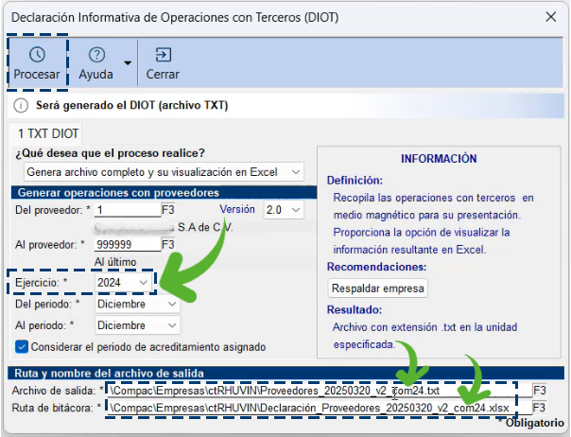571x437 pixels.
Task: Open the Ayuda help icon
Action: (95, 55)
